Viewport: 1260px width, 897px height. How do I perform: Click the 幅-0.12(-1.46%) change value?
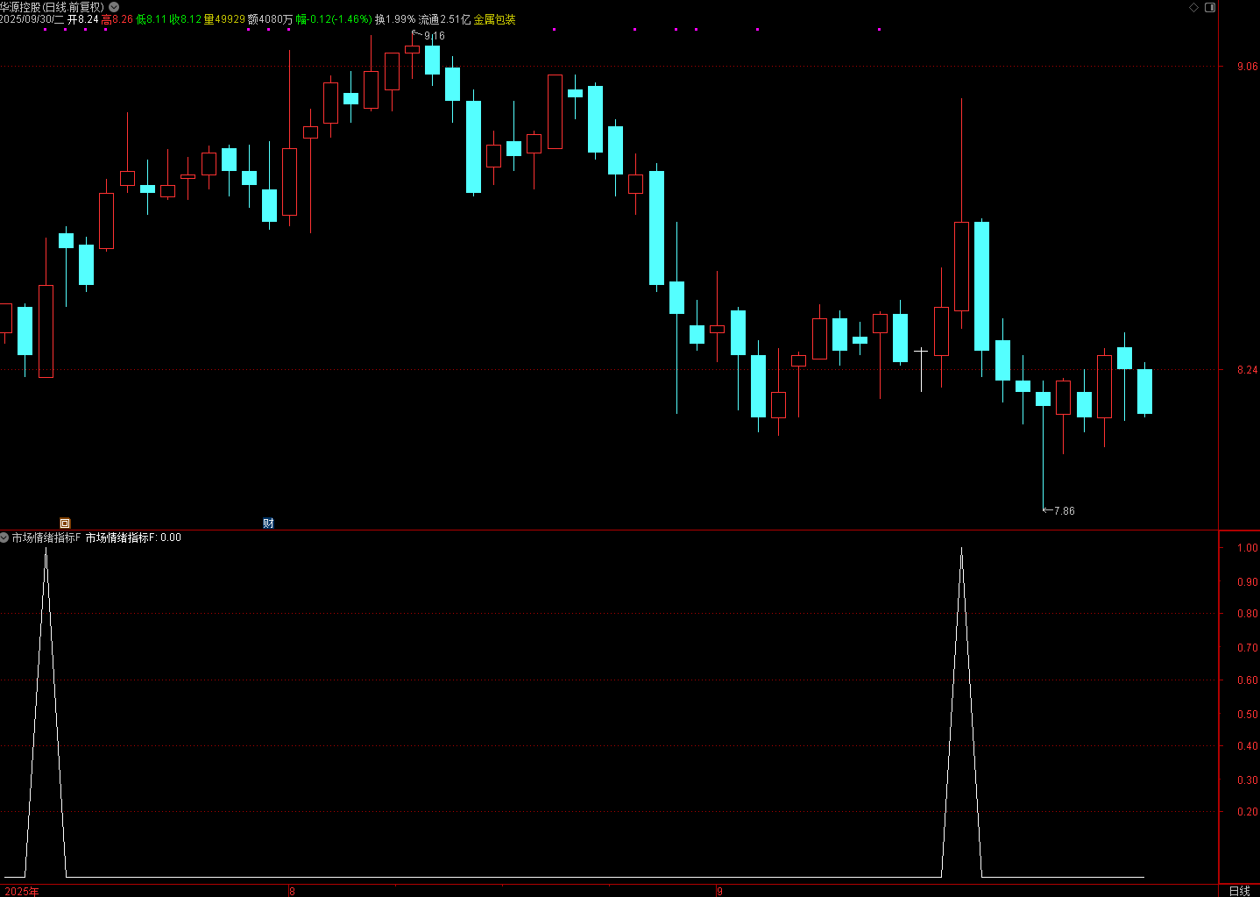pos(334,19)
